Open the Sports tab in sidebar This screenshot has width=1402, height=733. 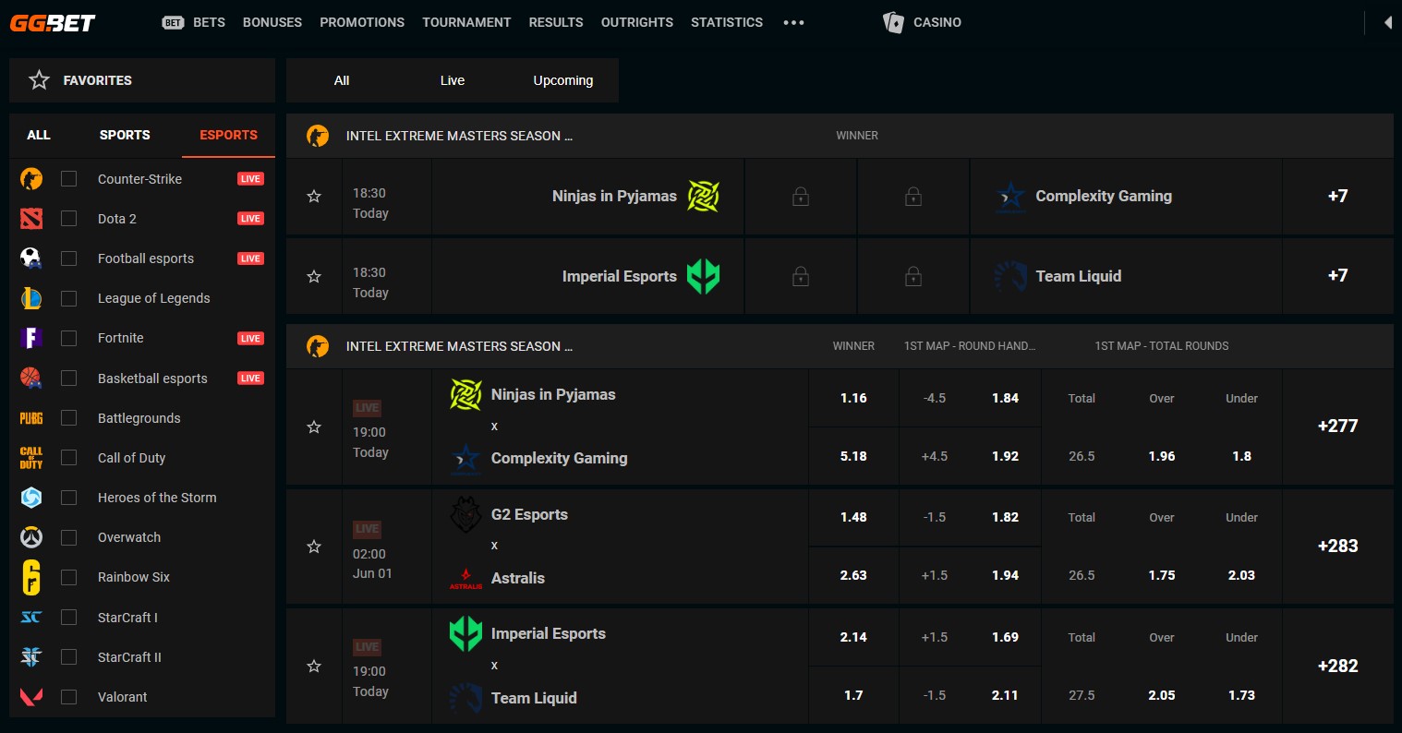125,135
